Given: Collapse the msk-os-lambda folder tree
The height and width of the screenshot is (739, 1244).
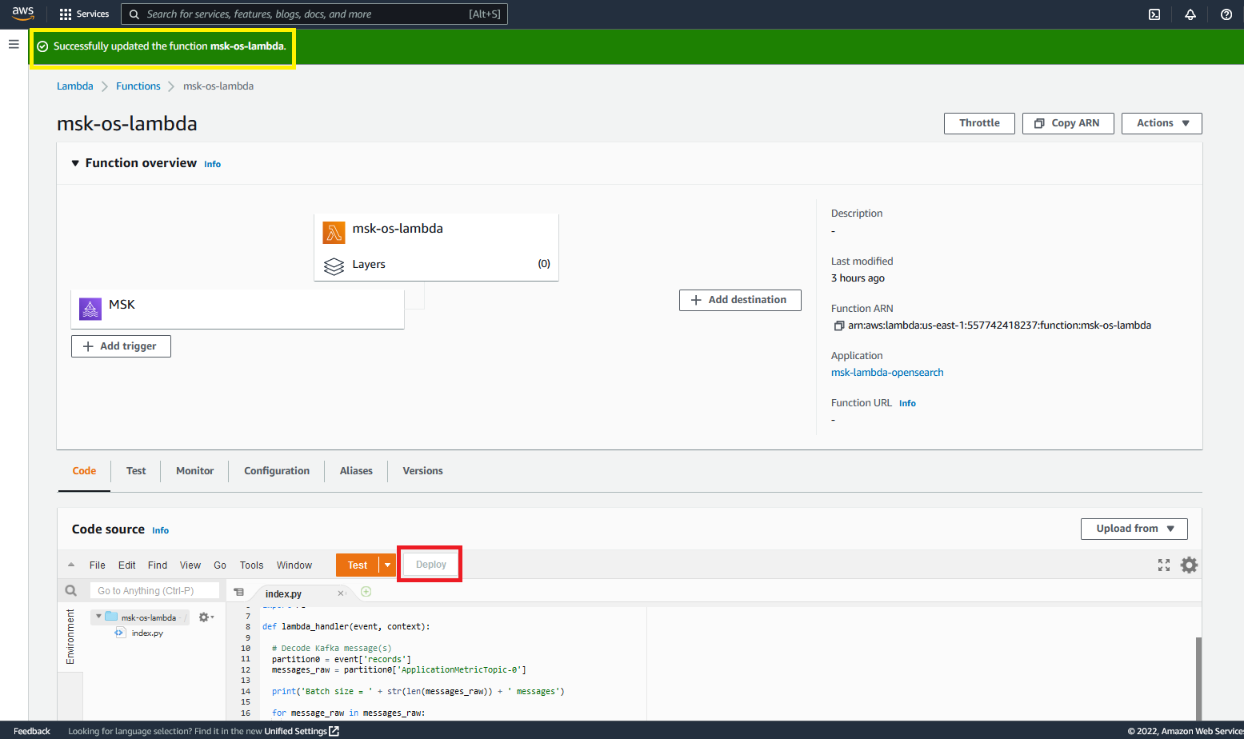Looking at the screenshot, I should click(x=98, y=617).
